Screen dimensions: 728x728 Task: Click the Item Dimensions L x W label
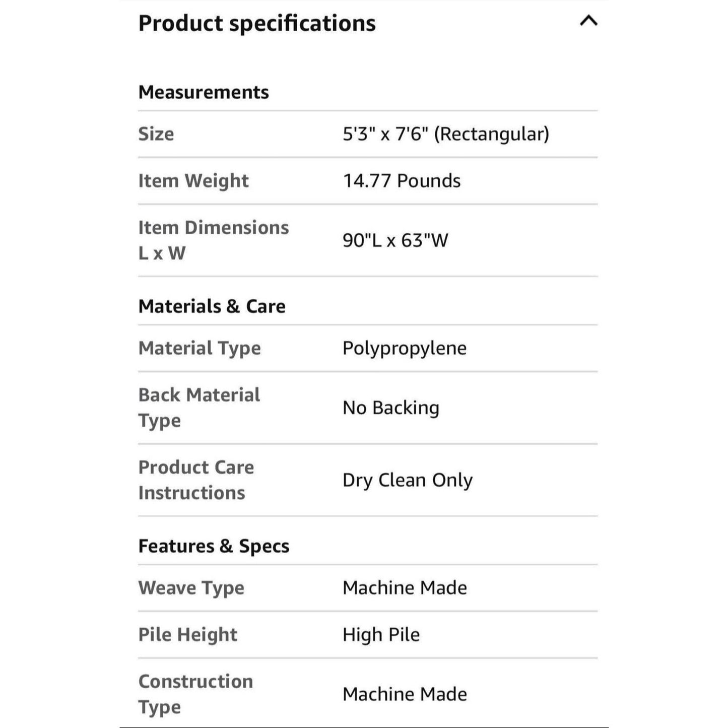(x=213, y=240)
